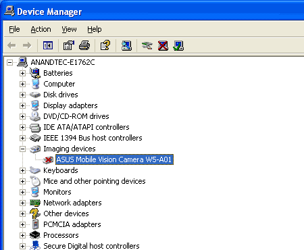
Task: Select the Monitors label
Action: click(57, 192)
